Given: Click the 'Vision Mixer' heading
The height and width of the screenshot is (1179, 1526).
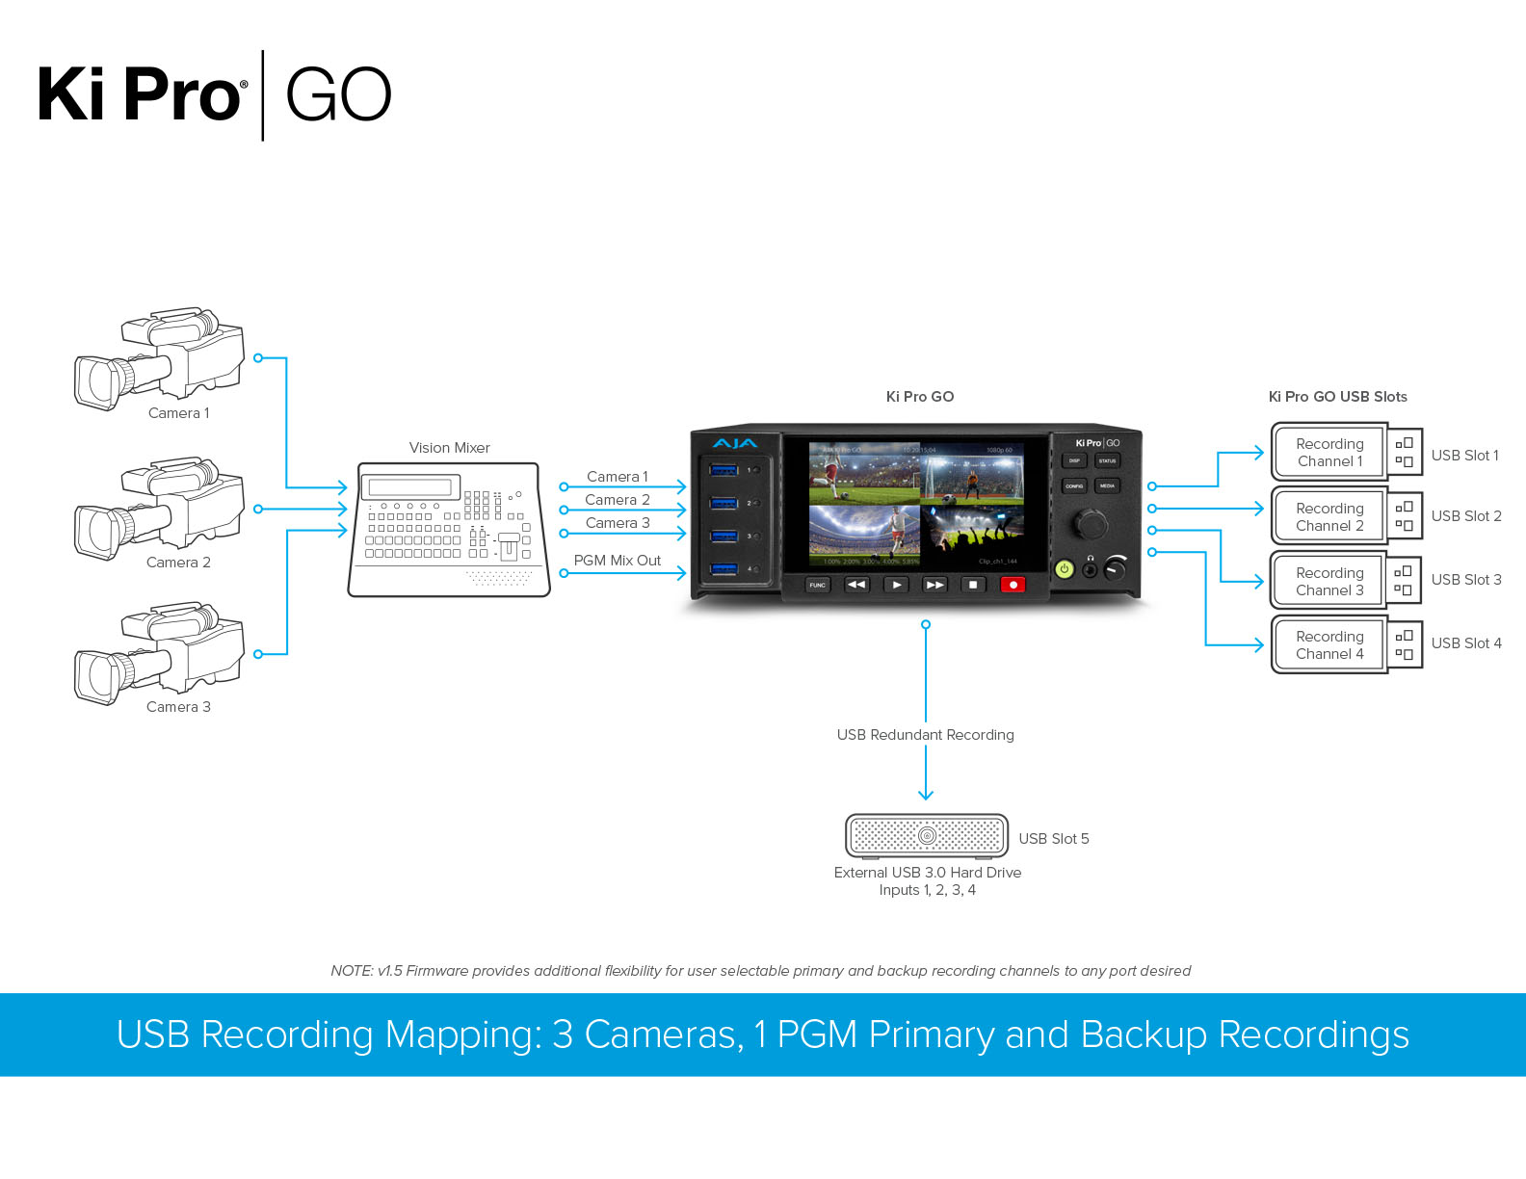Looking at the screenshot, I should point(449,448).
